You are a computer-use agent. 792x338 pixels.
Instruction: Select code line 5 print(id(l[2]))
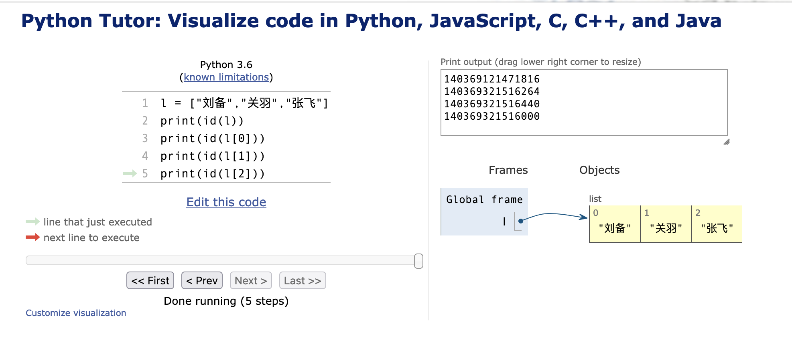pyautogui.click(x=213, y=173)
